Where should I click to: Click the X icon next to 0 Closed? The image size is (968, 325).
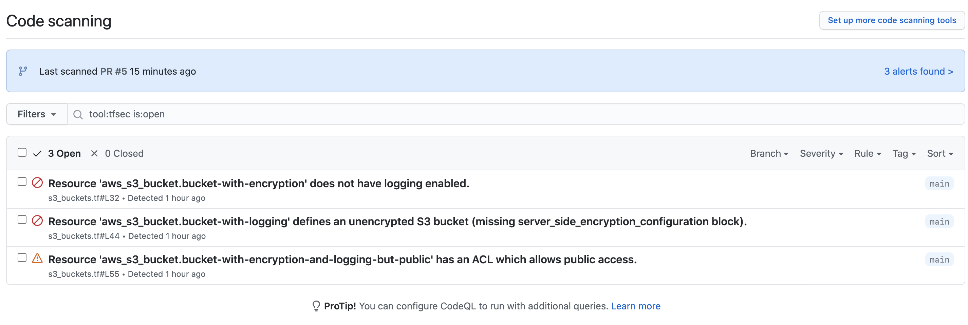pos(94,153)
